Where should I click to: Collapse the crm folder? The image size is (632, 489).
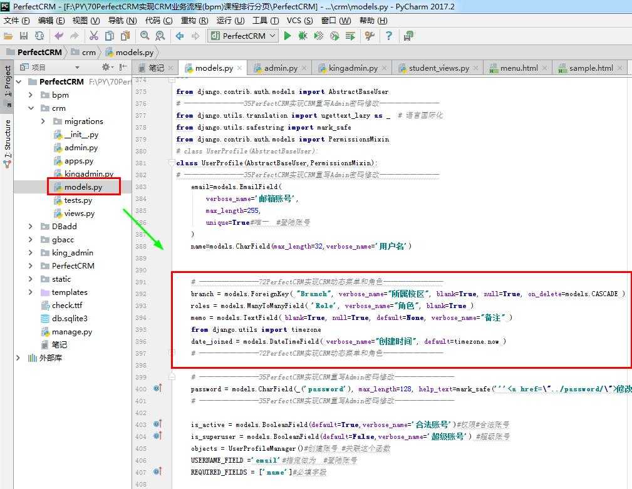(x=31, y=108)
